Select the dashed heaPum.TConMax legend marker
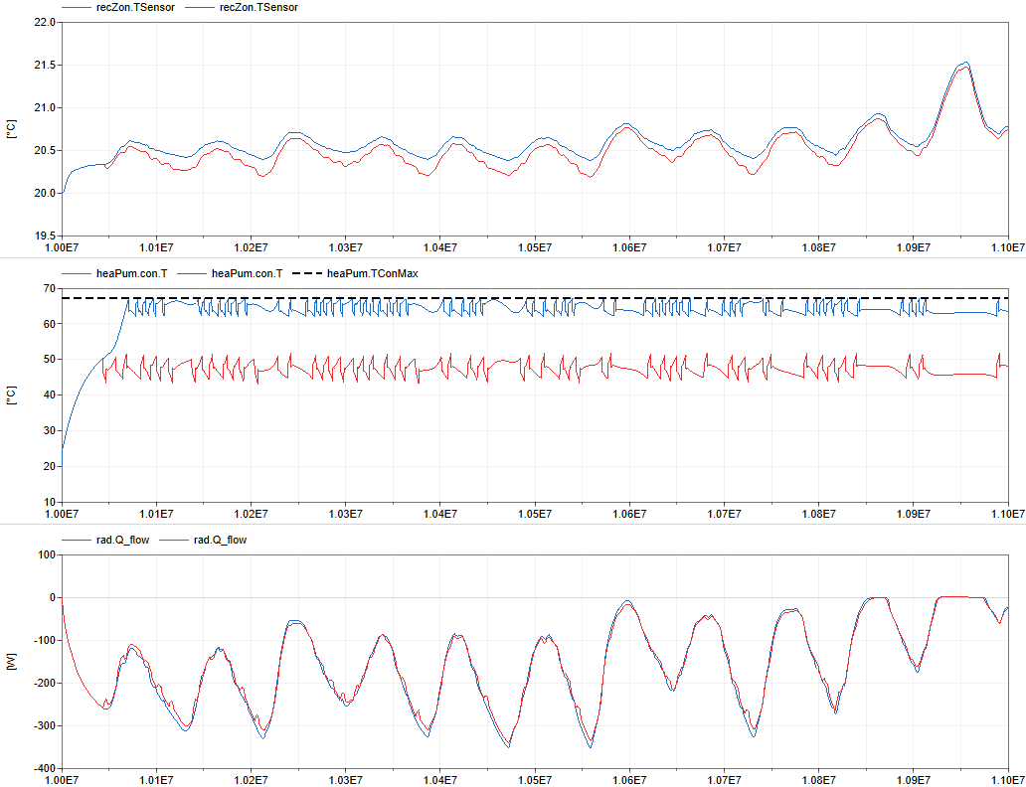The width and height of the screenshot is (1026, 787). point(310,272)
